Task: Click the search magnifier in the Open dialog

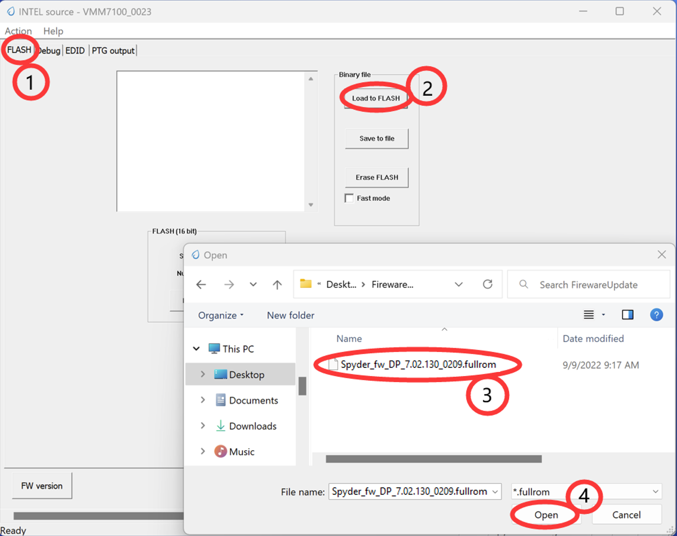Action: (523, 284)
